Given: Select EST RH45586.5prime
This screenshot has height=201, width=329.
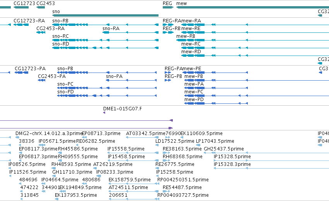Looking at the screenshot, I should 60,153.
